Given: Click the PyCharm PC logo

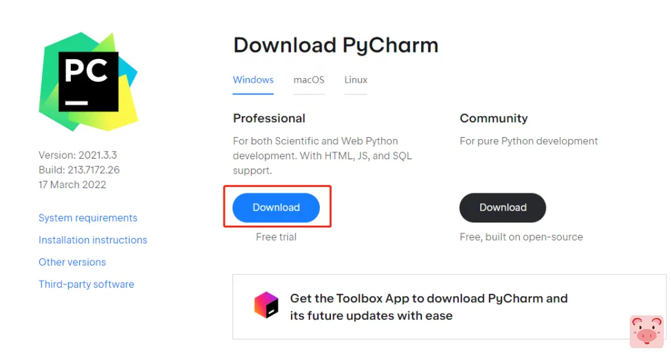Looking at the screenshot, I should [88, 81].
